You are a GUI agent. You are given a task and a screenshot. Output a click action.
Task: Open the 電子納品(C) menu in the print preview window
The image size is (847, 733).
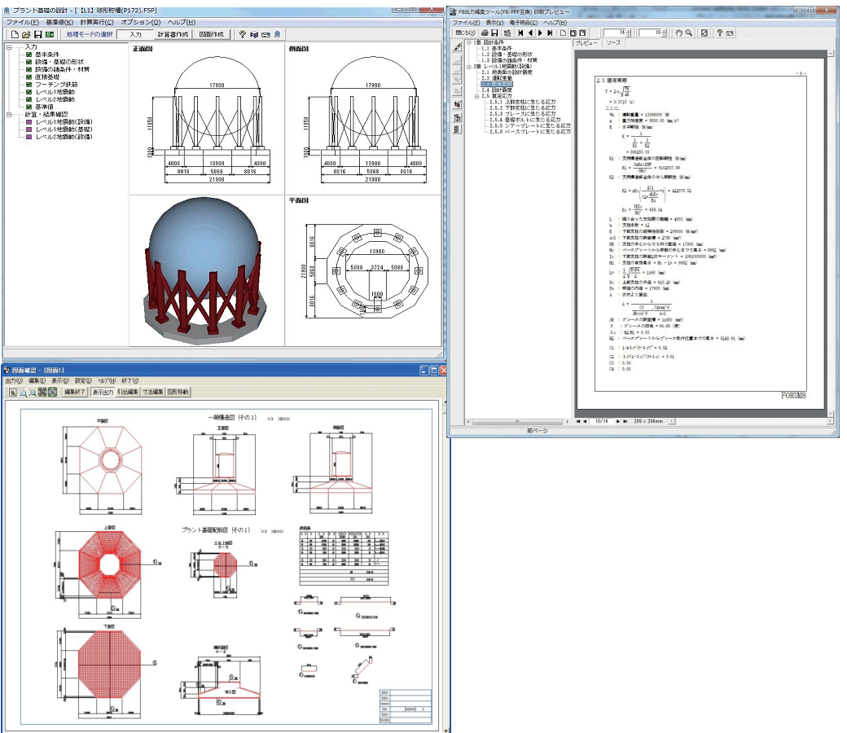524,23
